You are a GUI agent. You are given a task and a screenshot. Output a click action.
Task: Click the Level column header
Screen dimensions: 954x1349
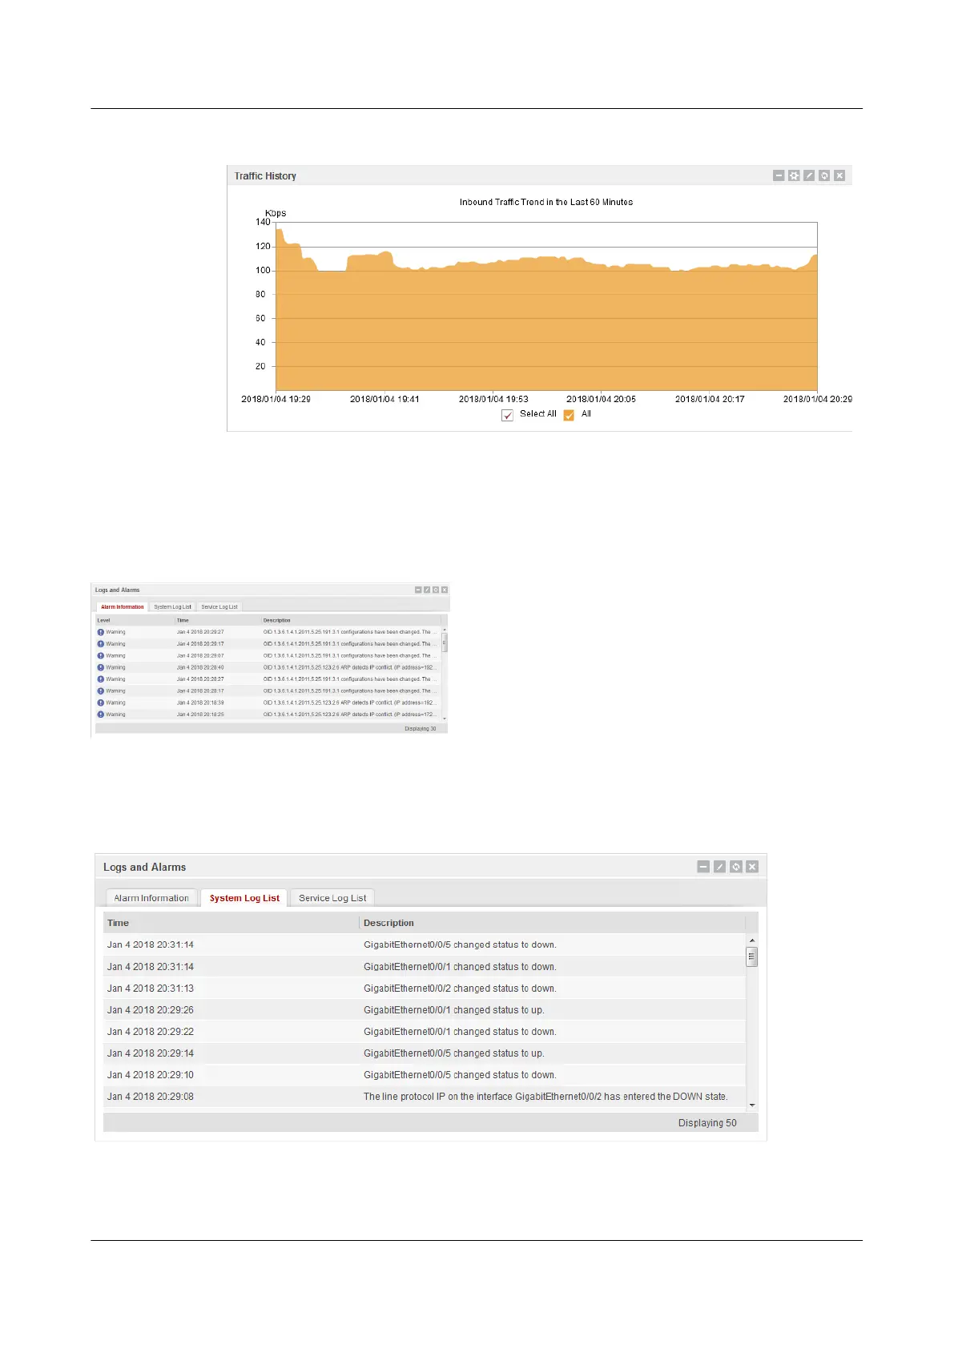click(135, 620)
